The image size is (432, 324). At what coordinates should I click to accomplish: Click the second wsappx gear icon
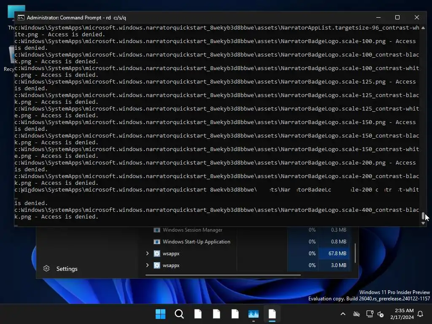[x=157, y=265]
